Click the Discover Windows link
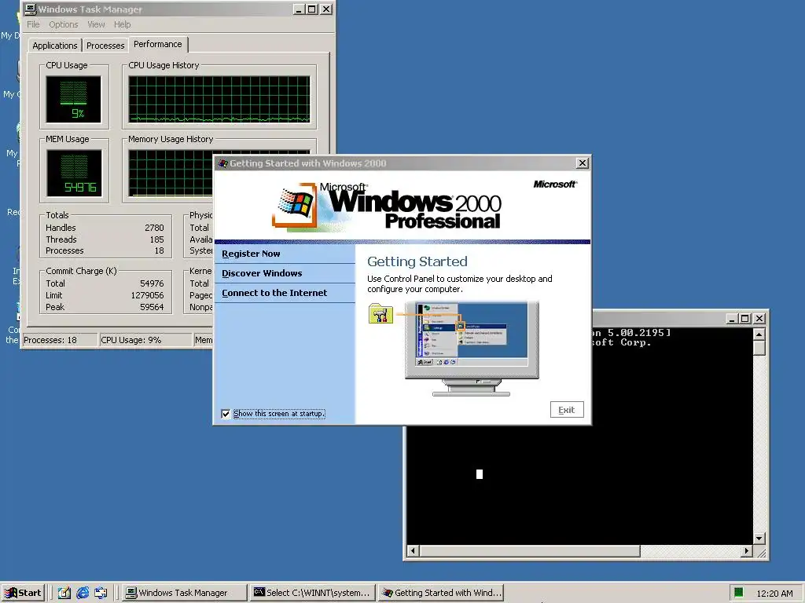The image size is (805, 603). pos(262,273)
